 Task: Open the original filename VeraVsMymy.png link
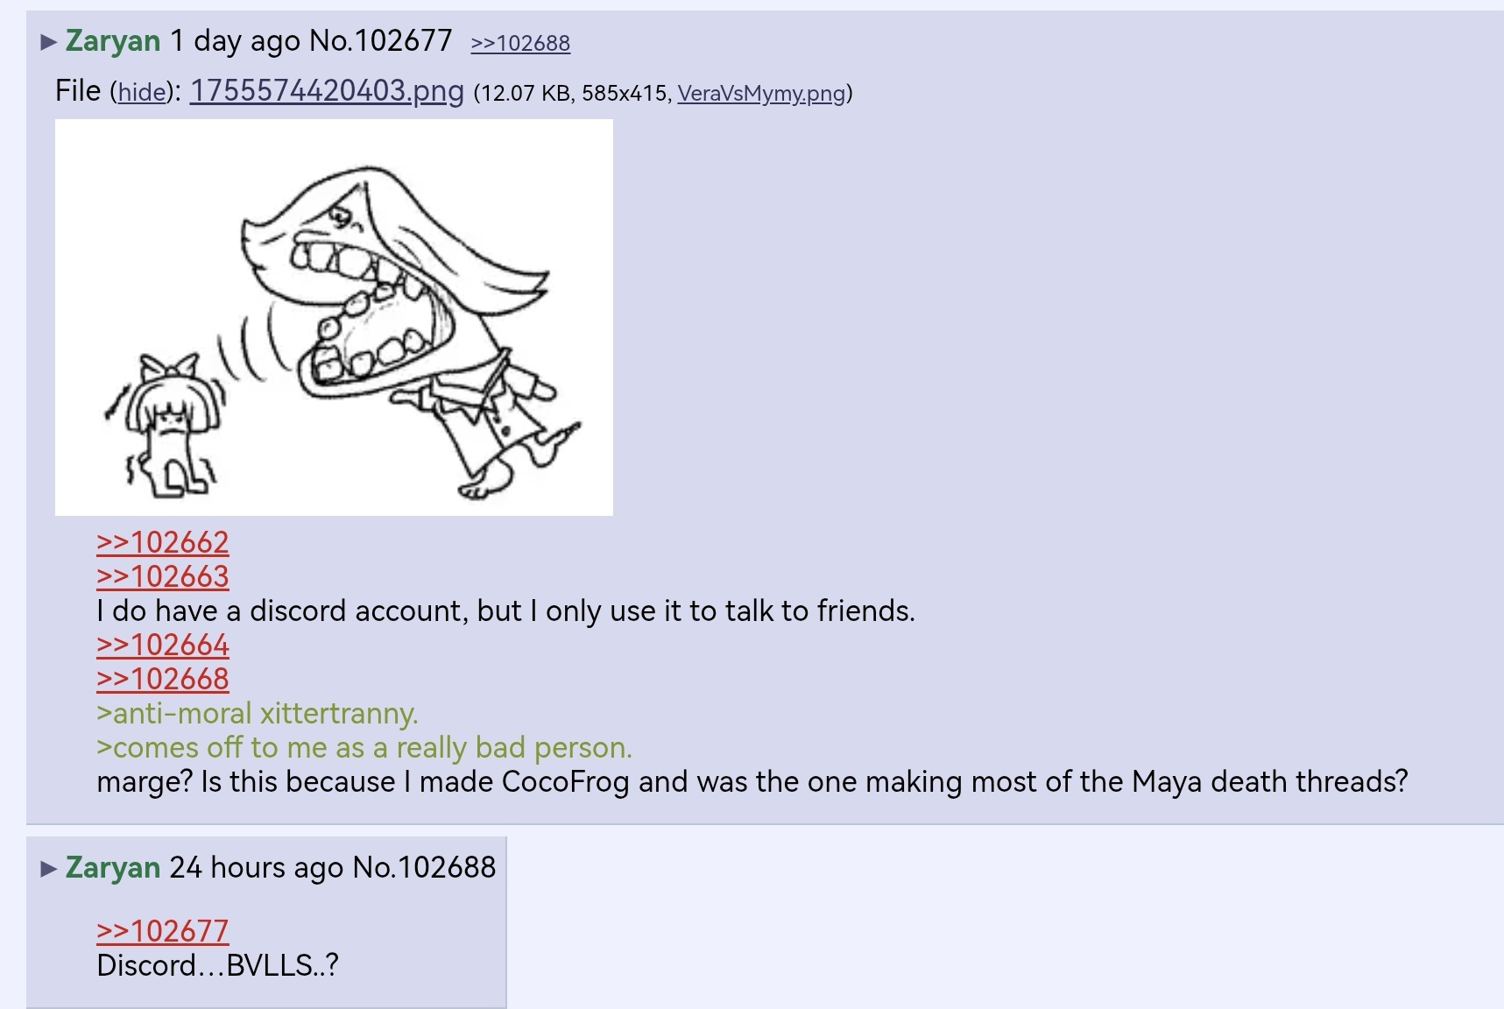pyautogui.click(x=761, y=93)
